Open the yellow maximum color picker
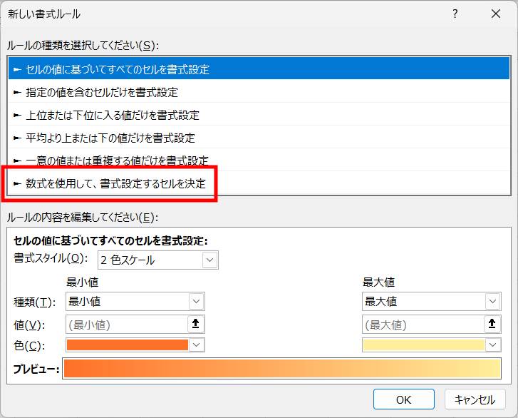Viewport: 518px width, 418px height. pyautogui.click(x=432, y=345)
